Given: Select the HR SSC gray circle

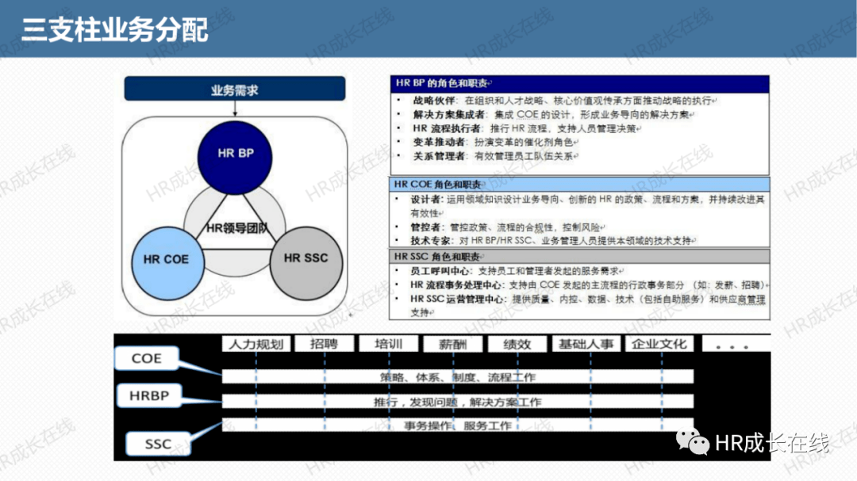Looking at the screenshot, I should 306,263.
